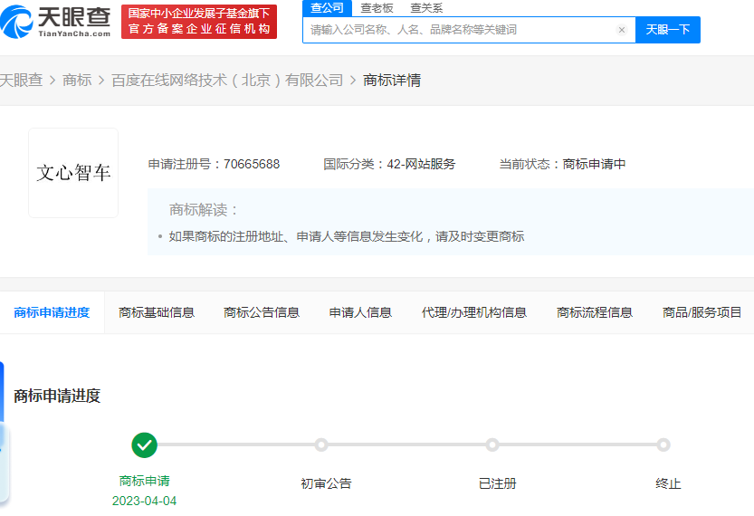The width and height of the screenshot is (754, 516).
Task: Open the 商标 breadcrumb link
Action: tap(77, 81)
